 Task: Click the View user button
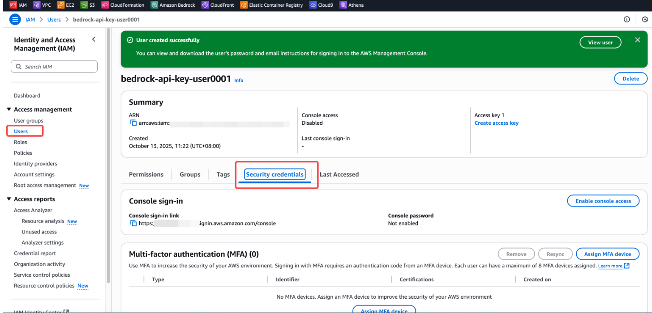click(x=601, y=42)
